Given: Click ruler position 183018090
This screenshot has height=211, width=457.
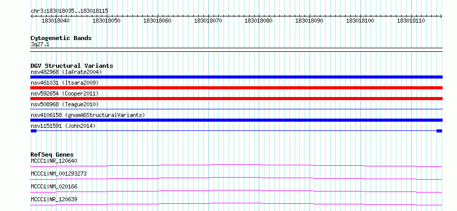Looking at the screenshot, I should coord(310,21).
